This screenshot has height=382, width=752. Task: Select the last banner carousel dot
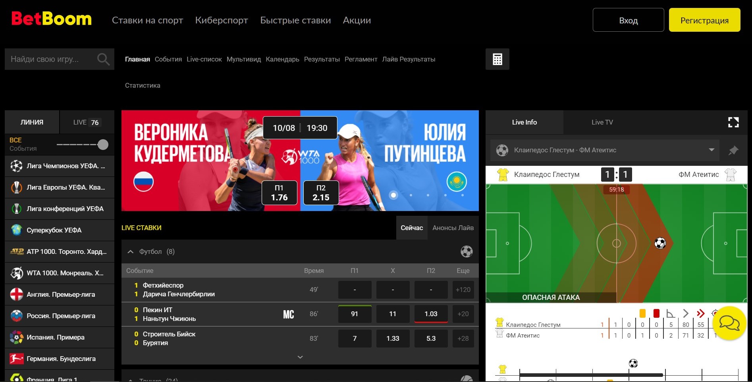coord(463,195)
